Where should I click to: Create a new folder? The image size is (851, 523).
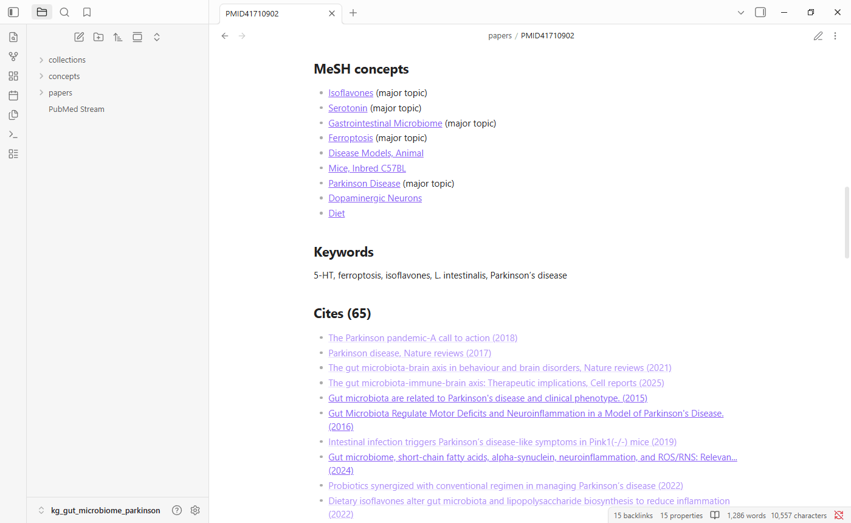pos(98,37)
